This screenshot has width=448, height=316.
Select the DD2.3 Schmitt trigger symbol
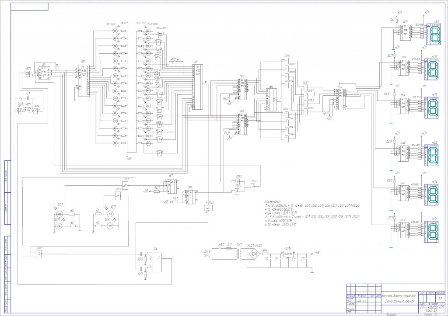click(208, 208)
